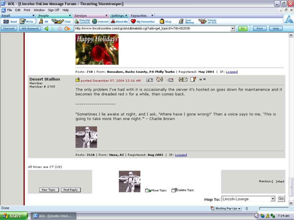Screen dimensions: 294x220
Task: Start an IM conversation
Action: click(43, 21)
